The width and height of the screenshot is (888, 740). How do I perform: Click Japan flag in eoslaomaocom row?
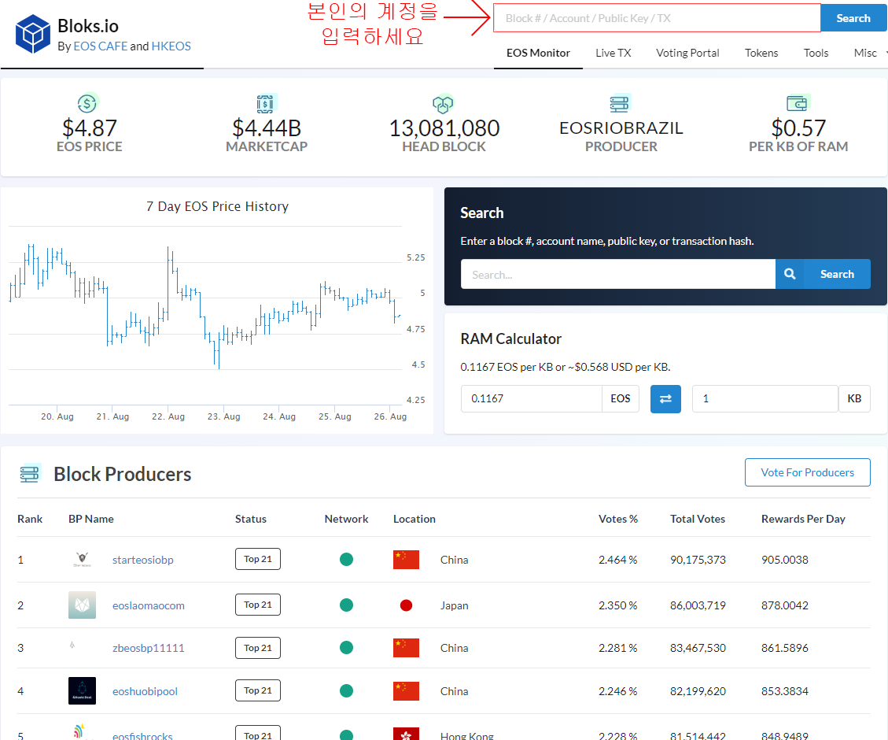pos(406,605)
